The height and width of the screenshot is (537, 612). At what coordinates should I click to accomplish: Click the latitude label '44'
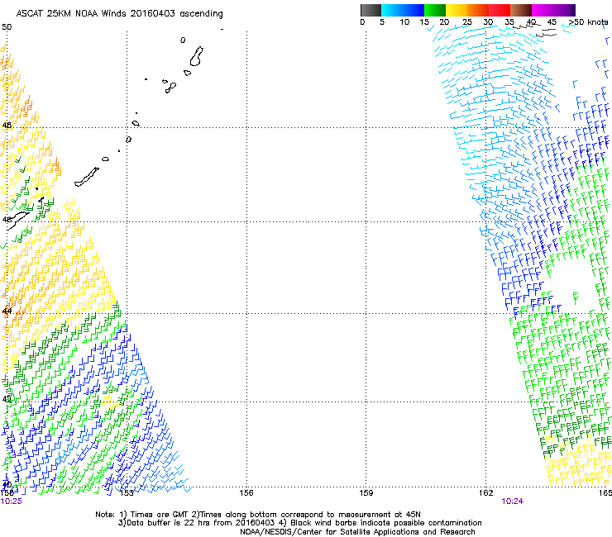tap(7, 311)
